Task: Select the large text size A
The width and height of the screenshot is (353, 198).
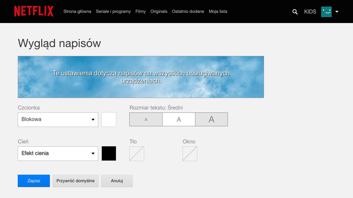Action: pos(211,119)
